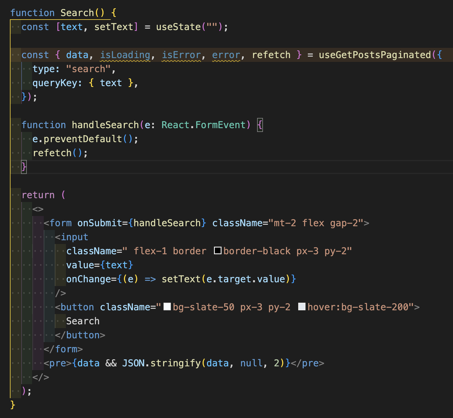The image size is (453, 418).
Task: Click the "search" string value
Action: [x=88, y=69]
